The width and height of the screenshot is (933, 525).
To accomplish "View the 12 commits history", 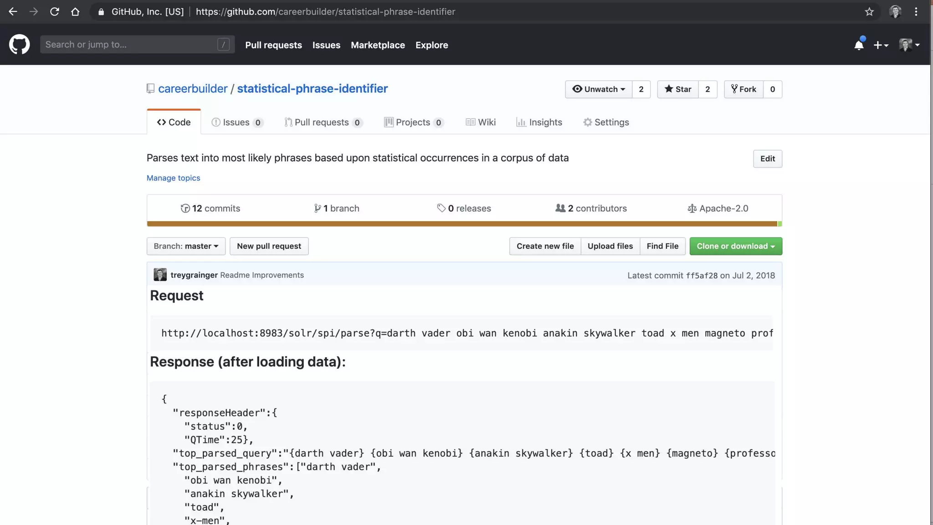I will click(210, 208).
